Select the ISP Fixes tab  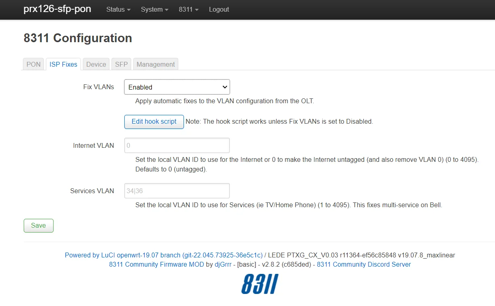click(x=64, y=64)
